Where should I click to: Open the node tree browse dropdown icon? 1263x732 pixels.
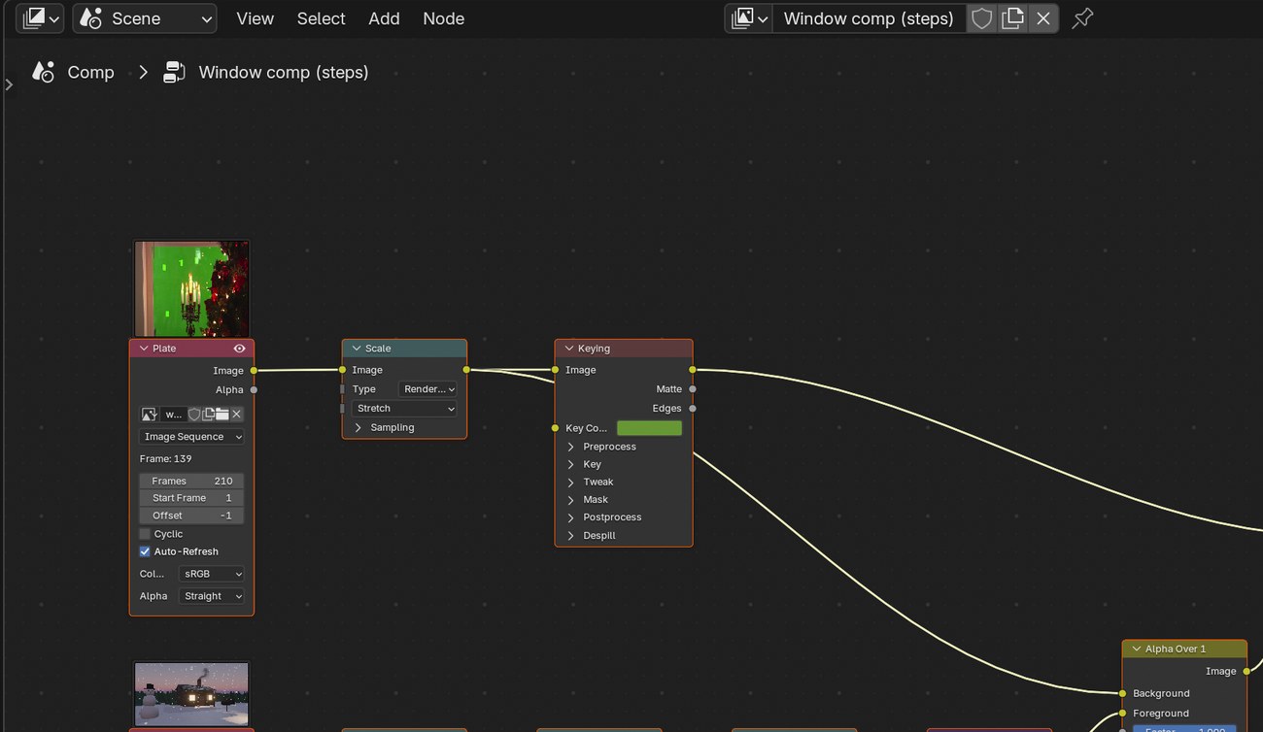coord(749,18)
